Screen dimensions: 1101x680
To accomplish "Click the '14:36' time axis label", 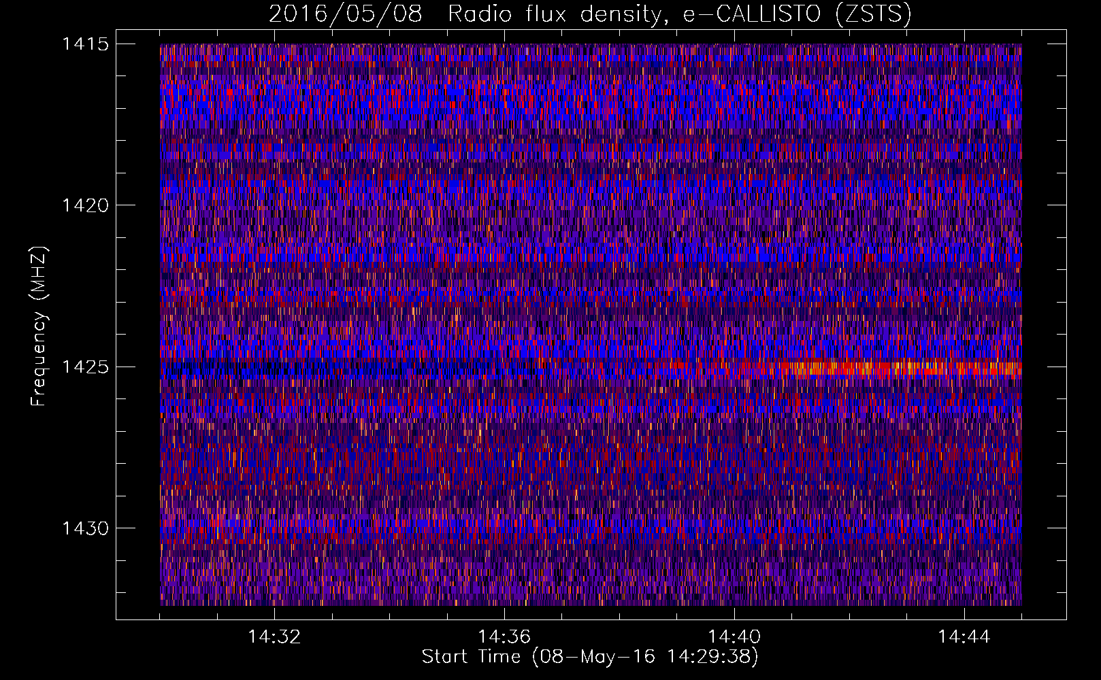I will pyautogui.click(x=504, y=637).
